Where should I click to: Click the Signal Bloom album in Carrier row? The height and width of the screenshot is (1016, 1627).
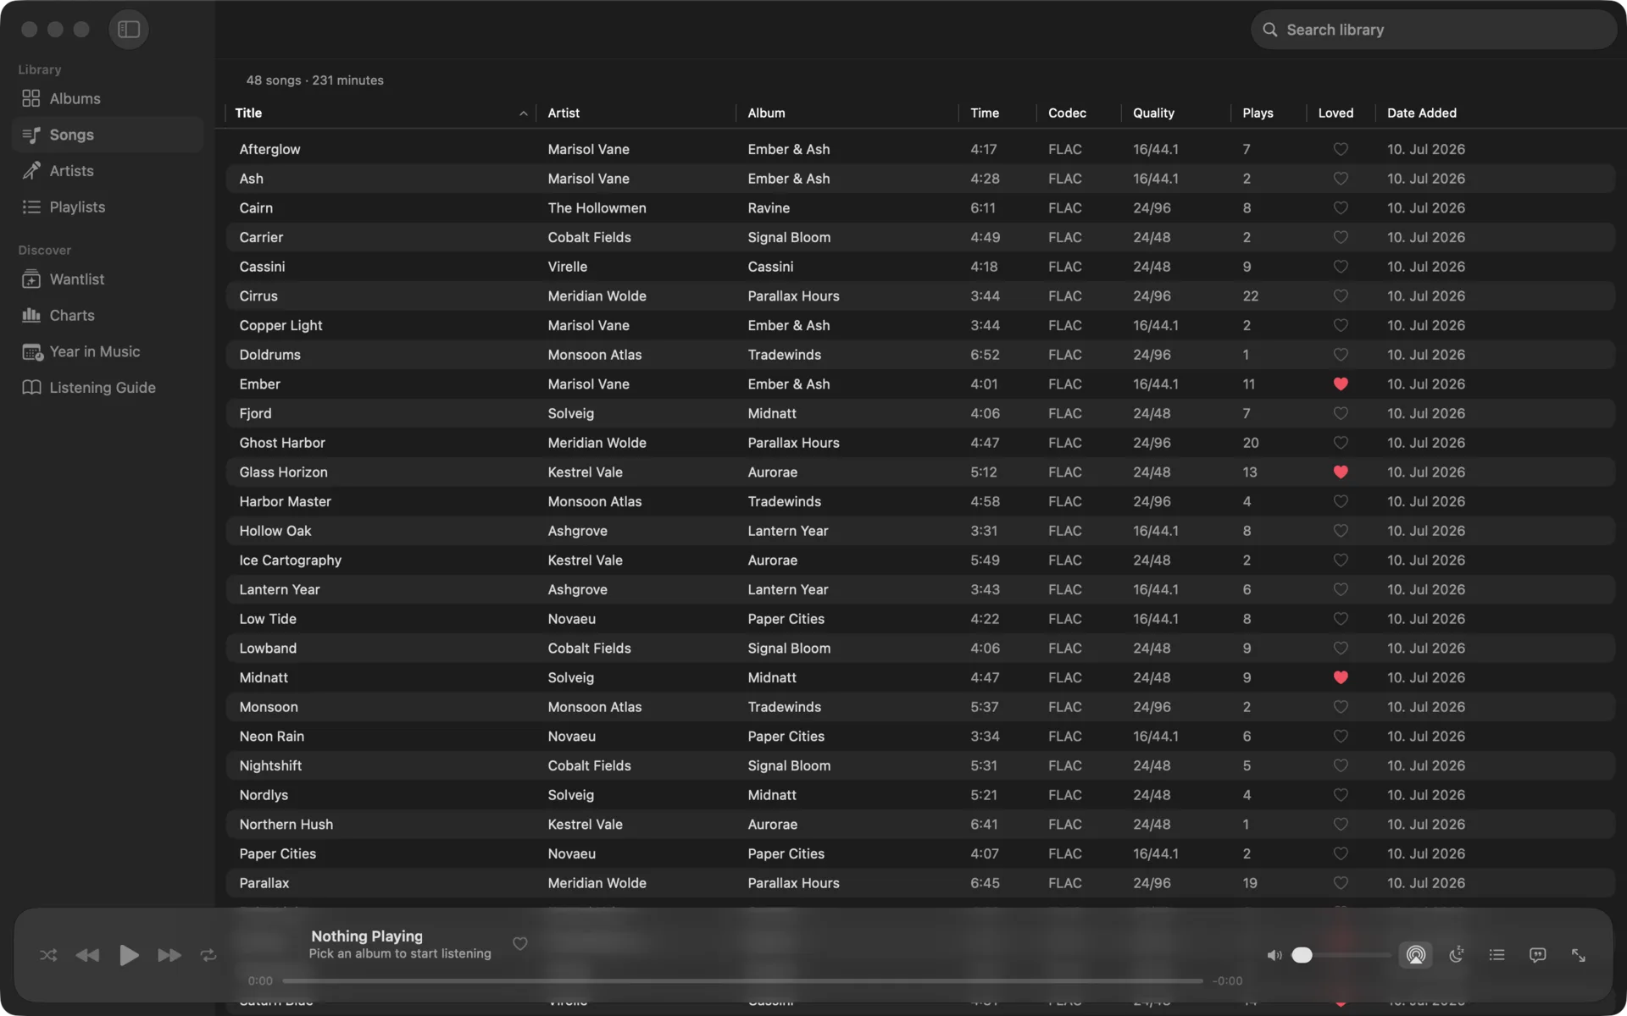[x=789, y=237]
